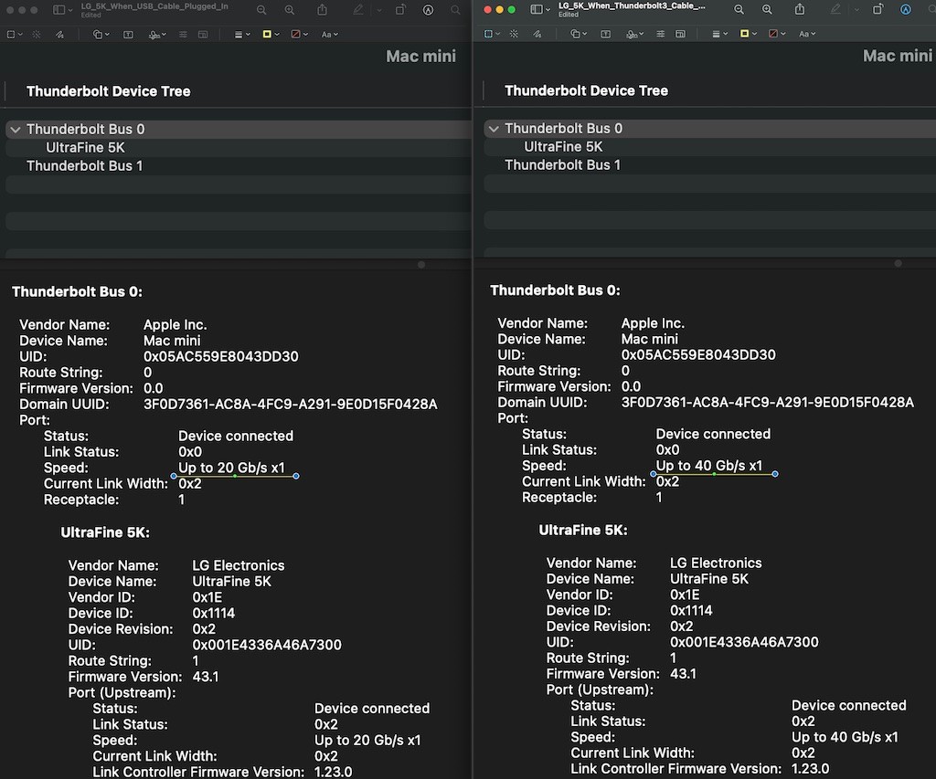The image size is (936, 779).
Task: Select Highlight pen in USB Cable window
Action: [x=357, y=9]
